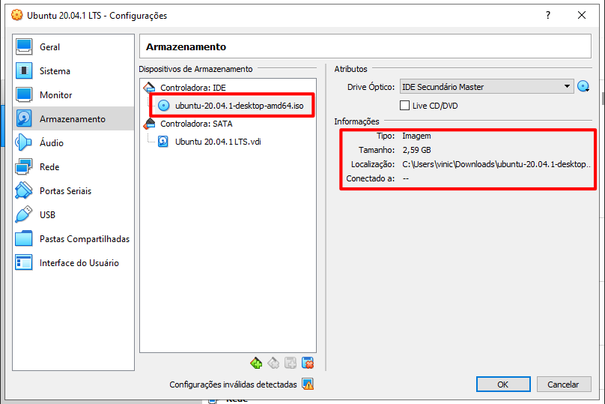Image resolution: width=605 pixels, height=404 pixels.
Task: Click the Portas Seriais icon
Action: pos(24,191)
